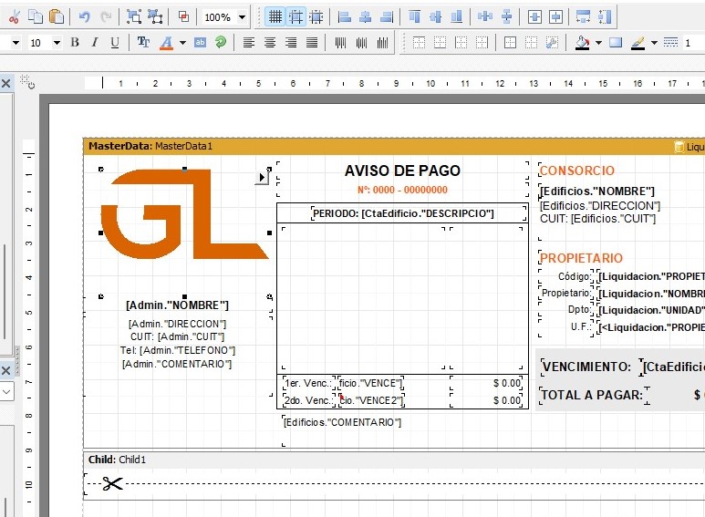Click the font settings TT icon
The image size is (705, 517).
143,42
